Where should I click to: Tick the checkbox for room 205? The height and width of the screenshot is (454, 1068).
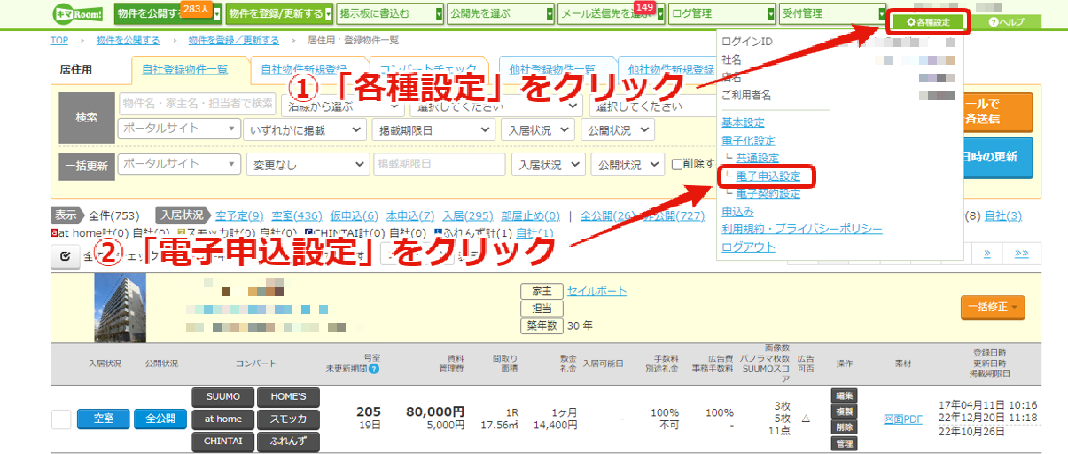(x=61, y=419)
